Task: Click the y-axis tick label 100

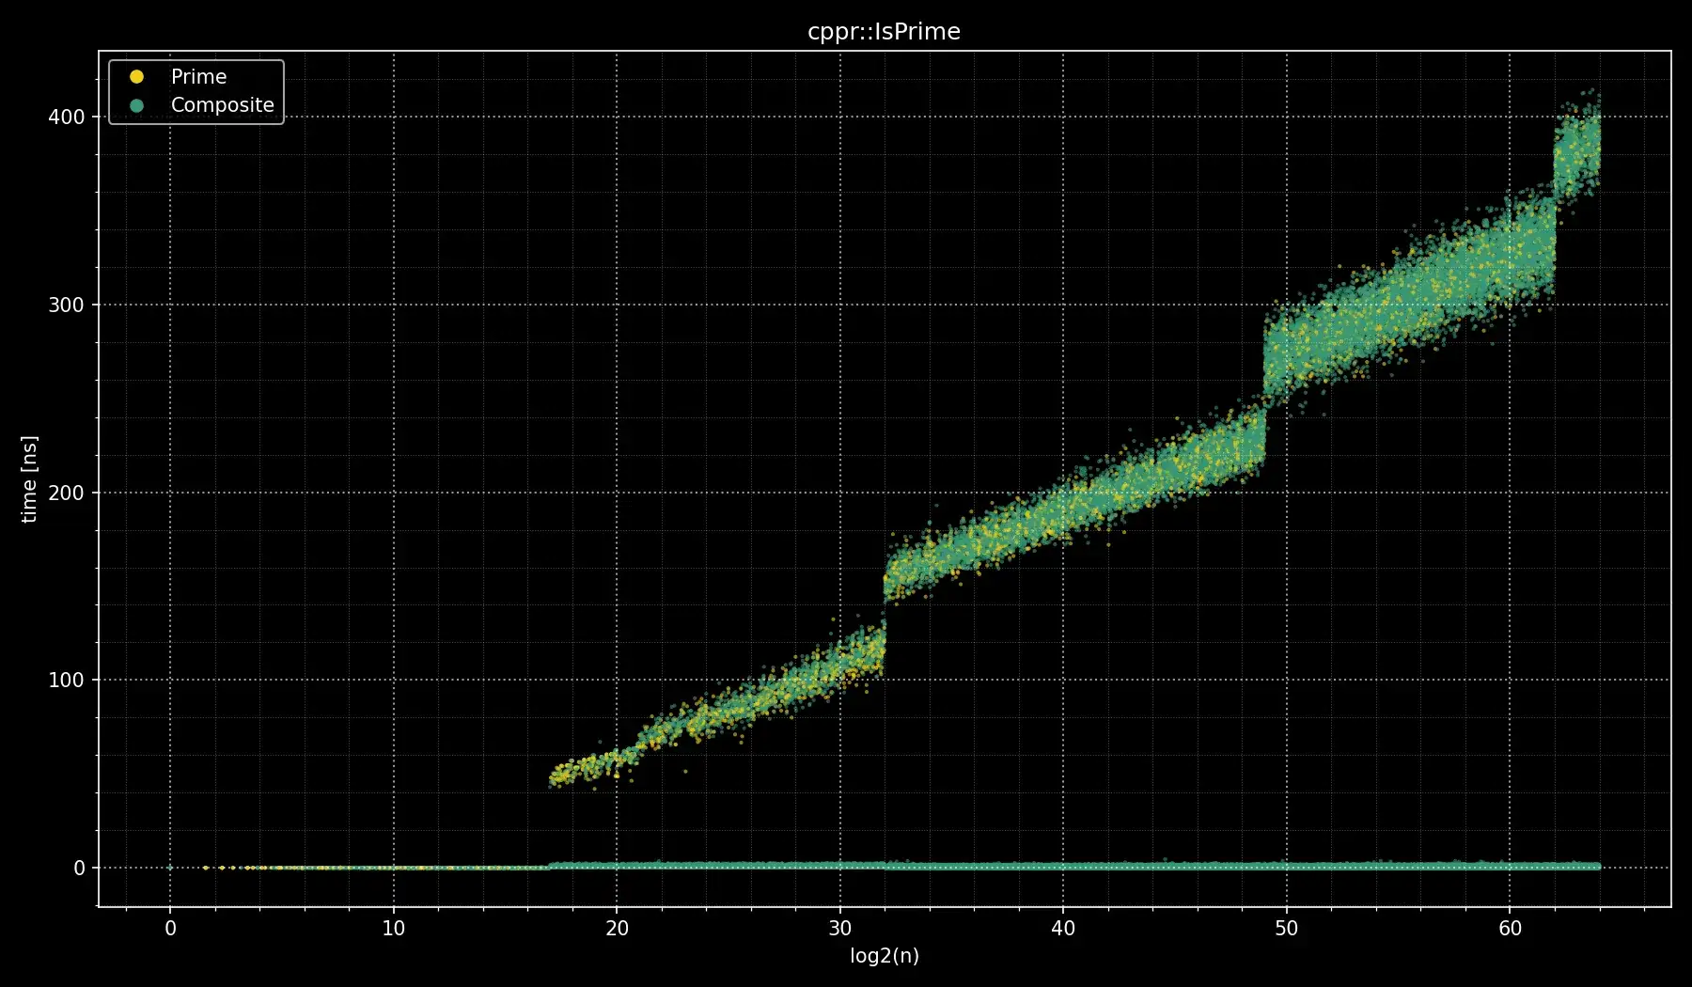Action: 66,681
